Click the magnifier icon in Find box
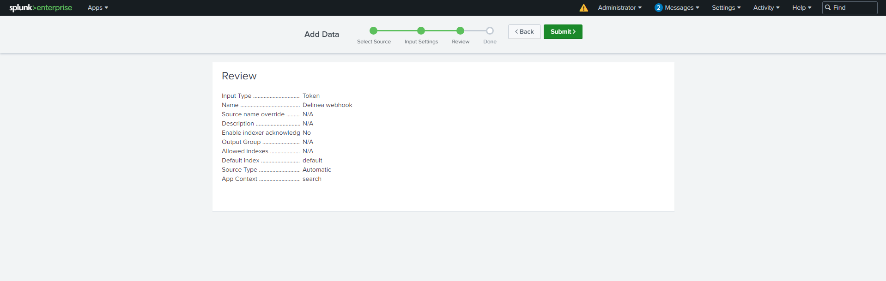Viewport: 886px width, 281px height. pos(828,8)
